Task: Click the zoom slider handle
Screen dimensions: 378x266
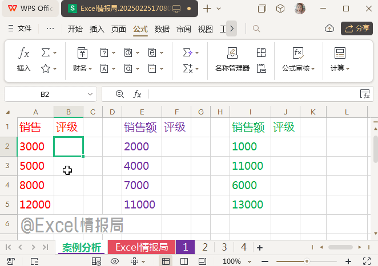Action: click(307, 261)
